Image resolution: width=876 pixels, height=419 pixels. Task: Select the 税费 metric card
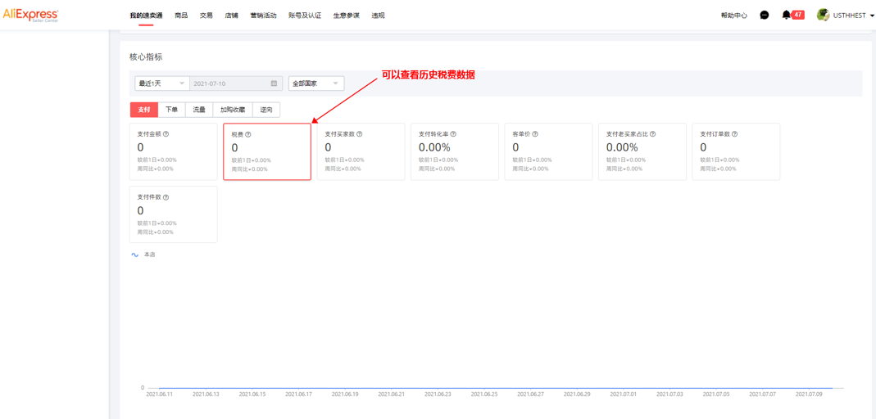[x=267, y=151]
